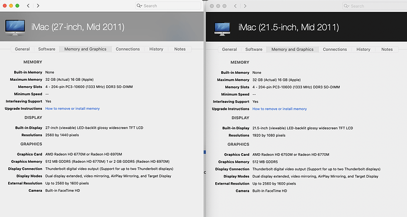The image size is (407, 217).
Task: Open the Software tab in the 21.5-inch window
Action: click(x=254, y=50)
